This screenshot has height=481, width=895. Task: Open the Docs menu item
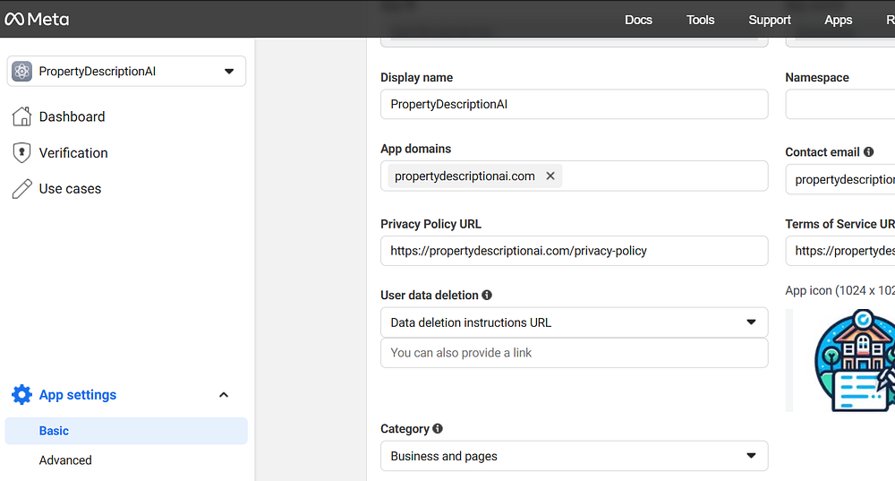[638, 20]
